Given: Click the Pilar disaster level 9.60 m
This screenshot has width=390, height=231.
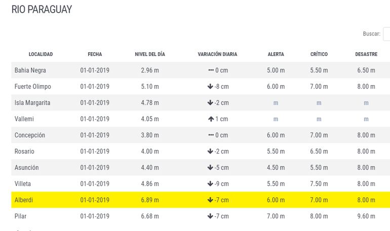Looking at the screenshot, I should (366, 216).
